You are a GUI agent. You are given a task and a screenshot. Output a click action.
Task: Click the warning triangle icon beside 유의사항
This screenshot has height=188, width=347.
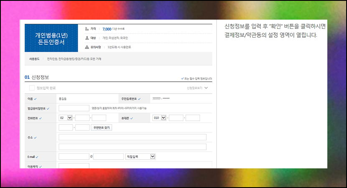[x=87, y=47]
